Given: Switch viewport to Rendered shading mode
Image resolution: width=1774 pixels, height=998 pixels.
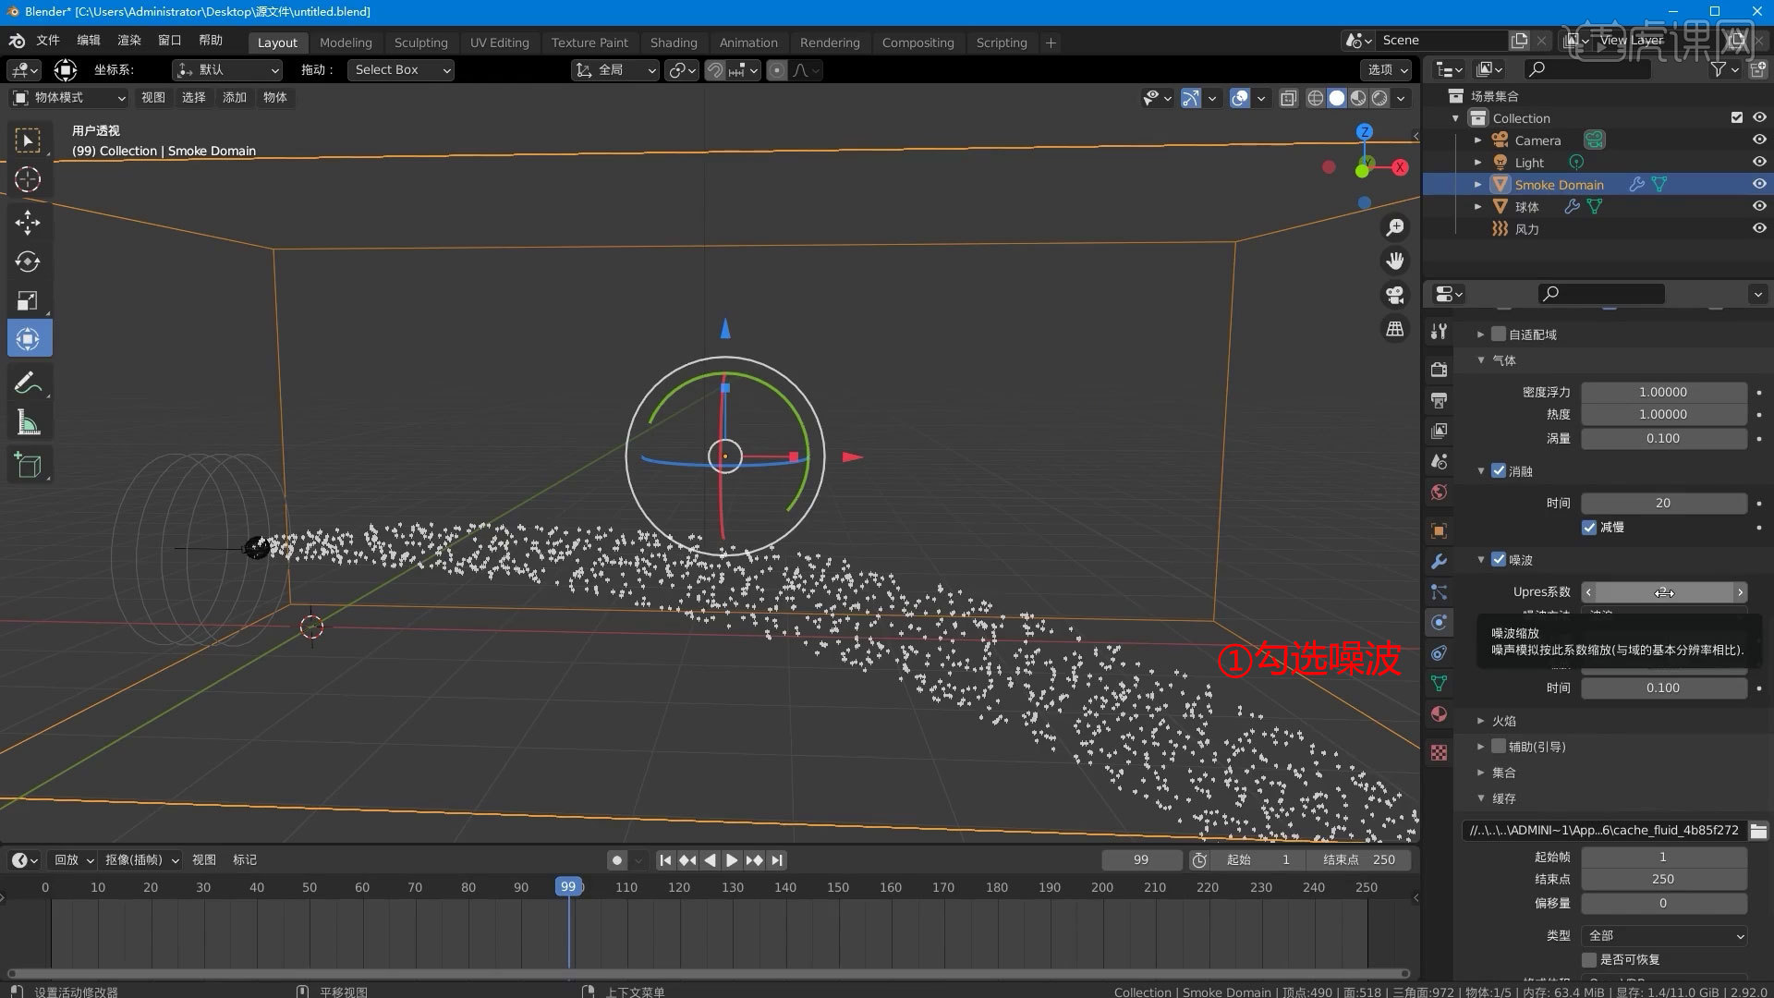Looking at the screenshot, I should pos(1379,98).
